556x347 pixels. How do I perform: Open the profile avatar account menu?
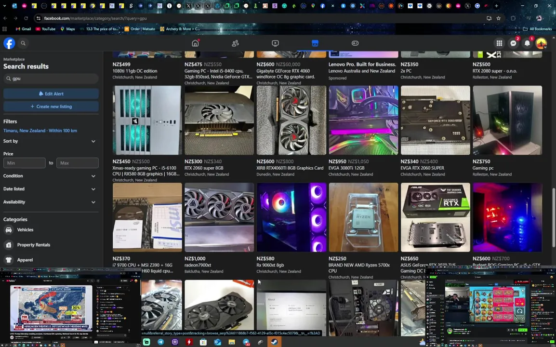point(541,43)
